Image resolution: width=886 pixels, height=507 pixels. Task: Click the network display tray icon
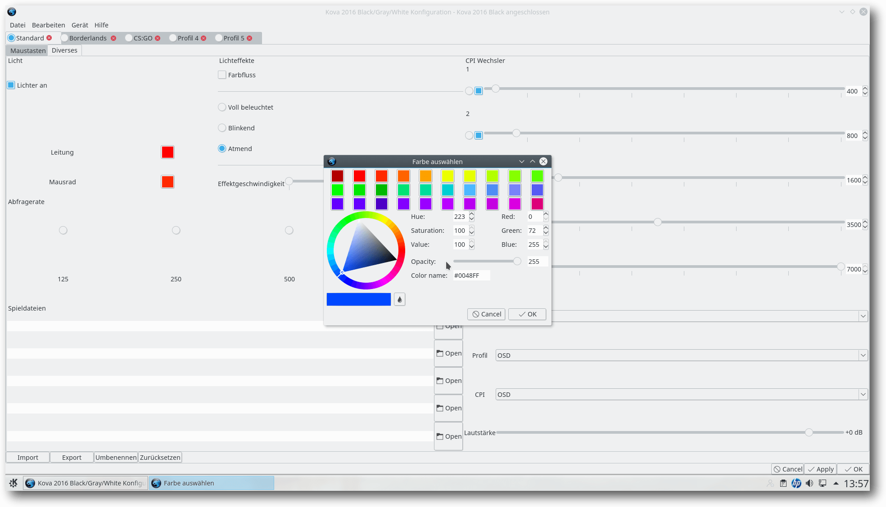click(x=823, y=483)
